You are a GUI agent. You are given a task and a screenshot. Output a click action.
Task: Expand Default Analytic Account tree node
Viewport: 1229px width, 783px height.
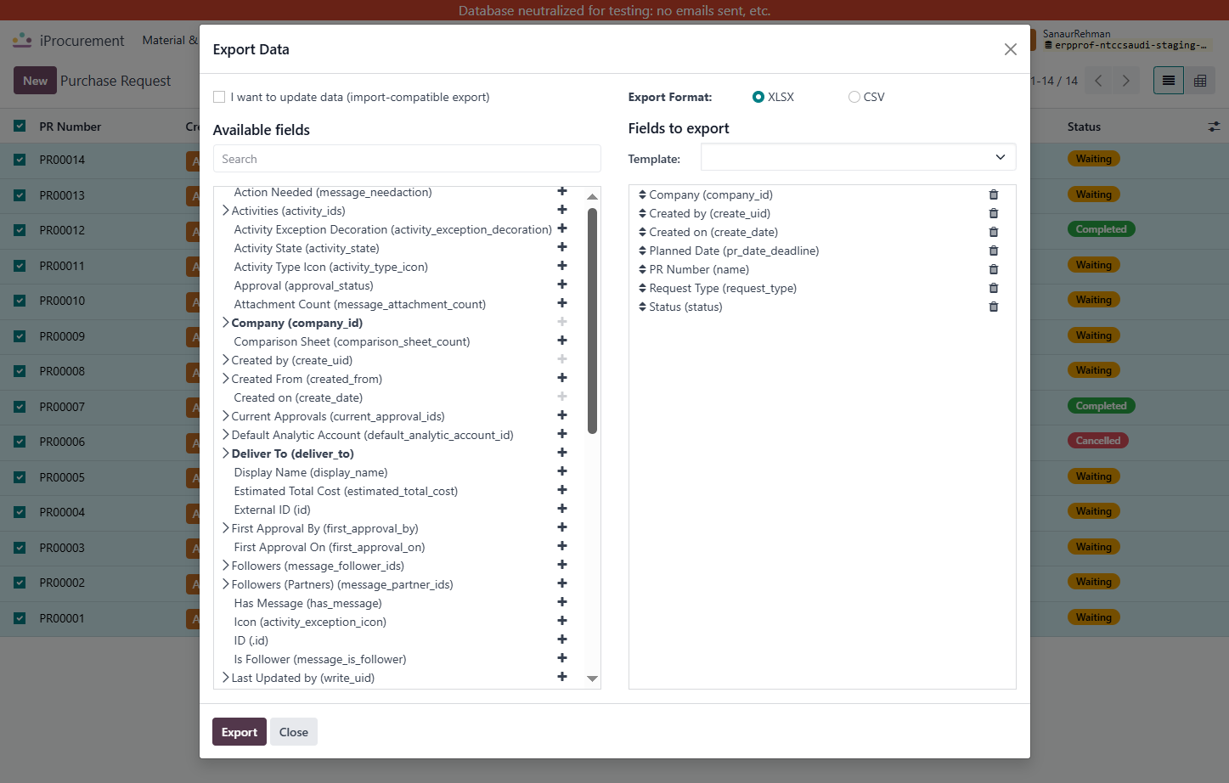[225, 435]
